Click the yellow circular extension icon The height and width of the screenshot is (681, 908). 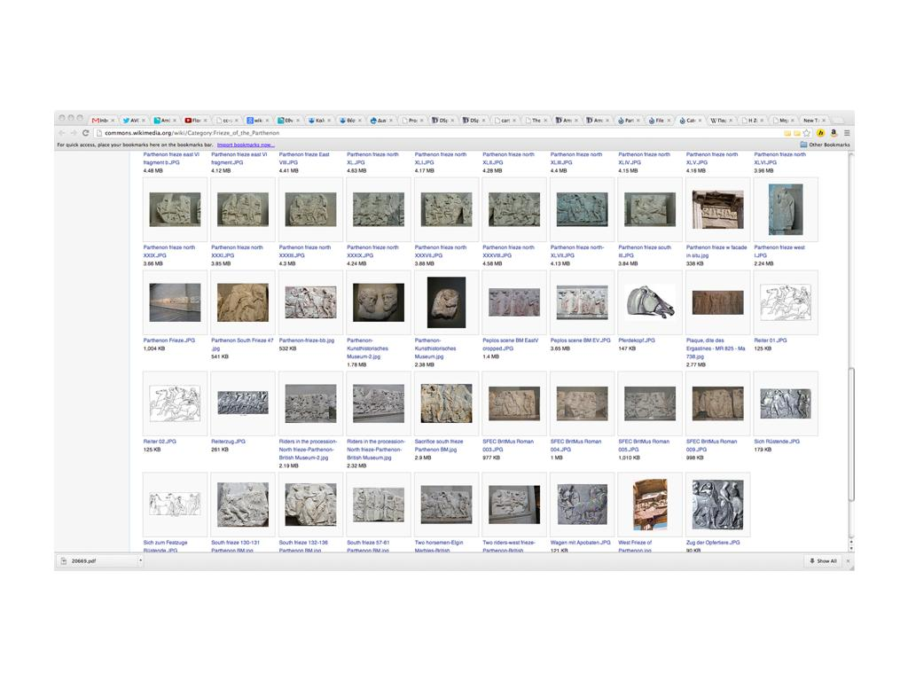(x=820, y=133)
